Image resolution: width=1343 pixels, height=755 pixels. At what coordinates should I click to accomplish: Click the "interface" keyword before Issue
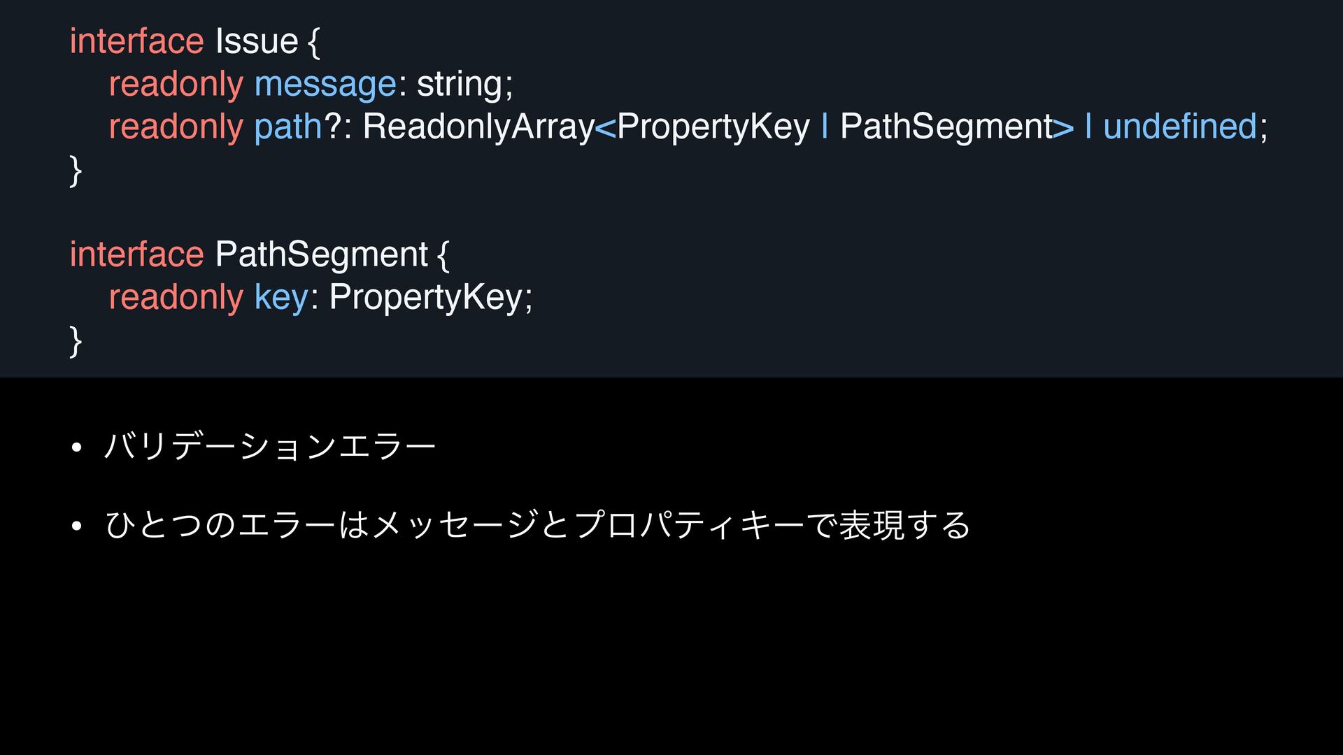pyautogui.click(x=136, y=42)
